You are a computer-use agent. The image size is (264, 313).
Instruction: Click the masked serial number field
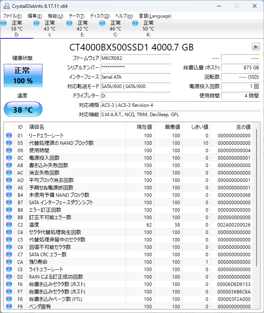tap(136, 67)
